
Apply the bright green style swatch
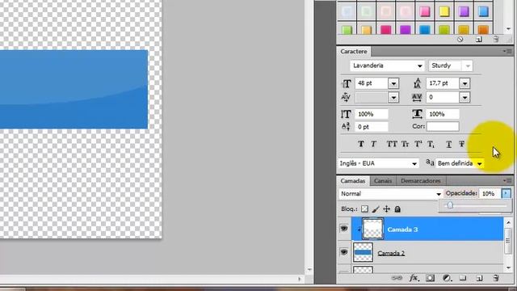click(x=347, y=30)
